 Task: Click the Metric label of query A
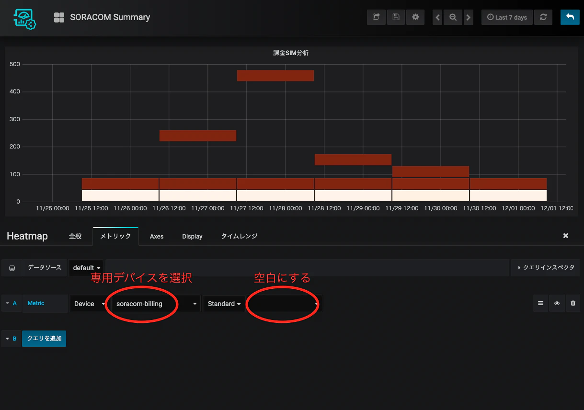(36, 303)
